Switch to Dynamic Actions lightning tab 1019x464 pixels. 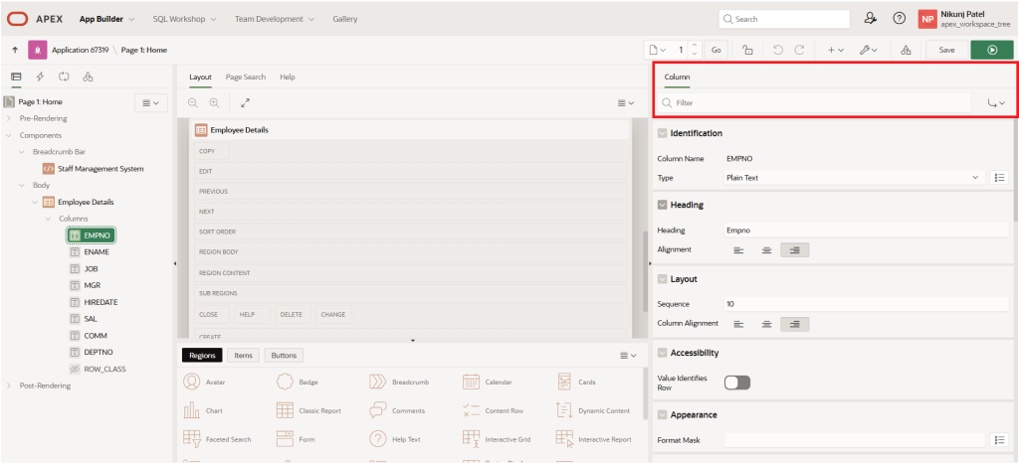(x=40, y=77)
